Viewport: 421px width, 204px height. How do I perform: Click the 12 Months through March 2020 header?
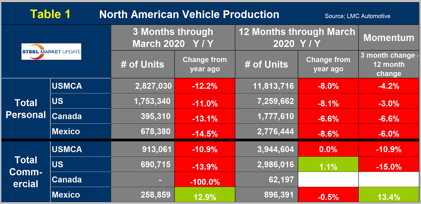tap(297, 37)
